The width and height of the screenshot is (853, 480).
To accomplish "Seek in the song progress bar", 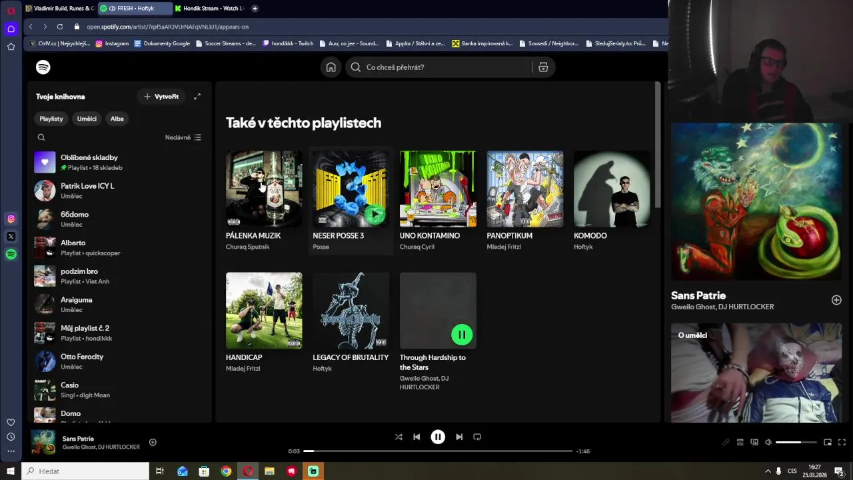I will [x=438, y=451].
